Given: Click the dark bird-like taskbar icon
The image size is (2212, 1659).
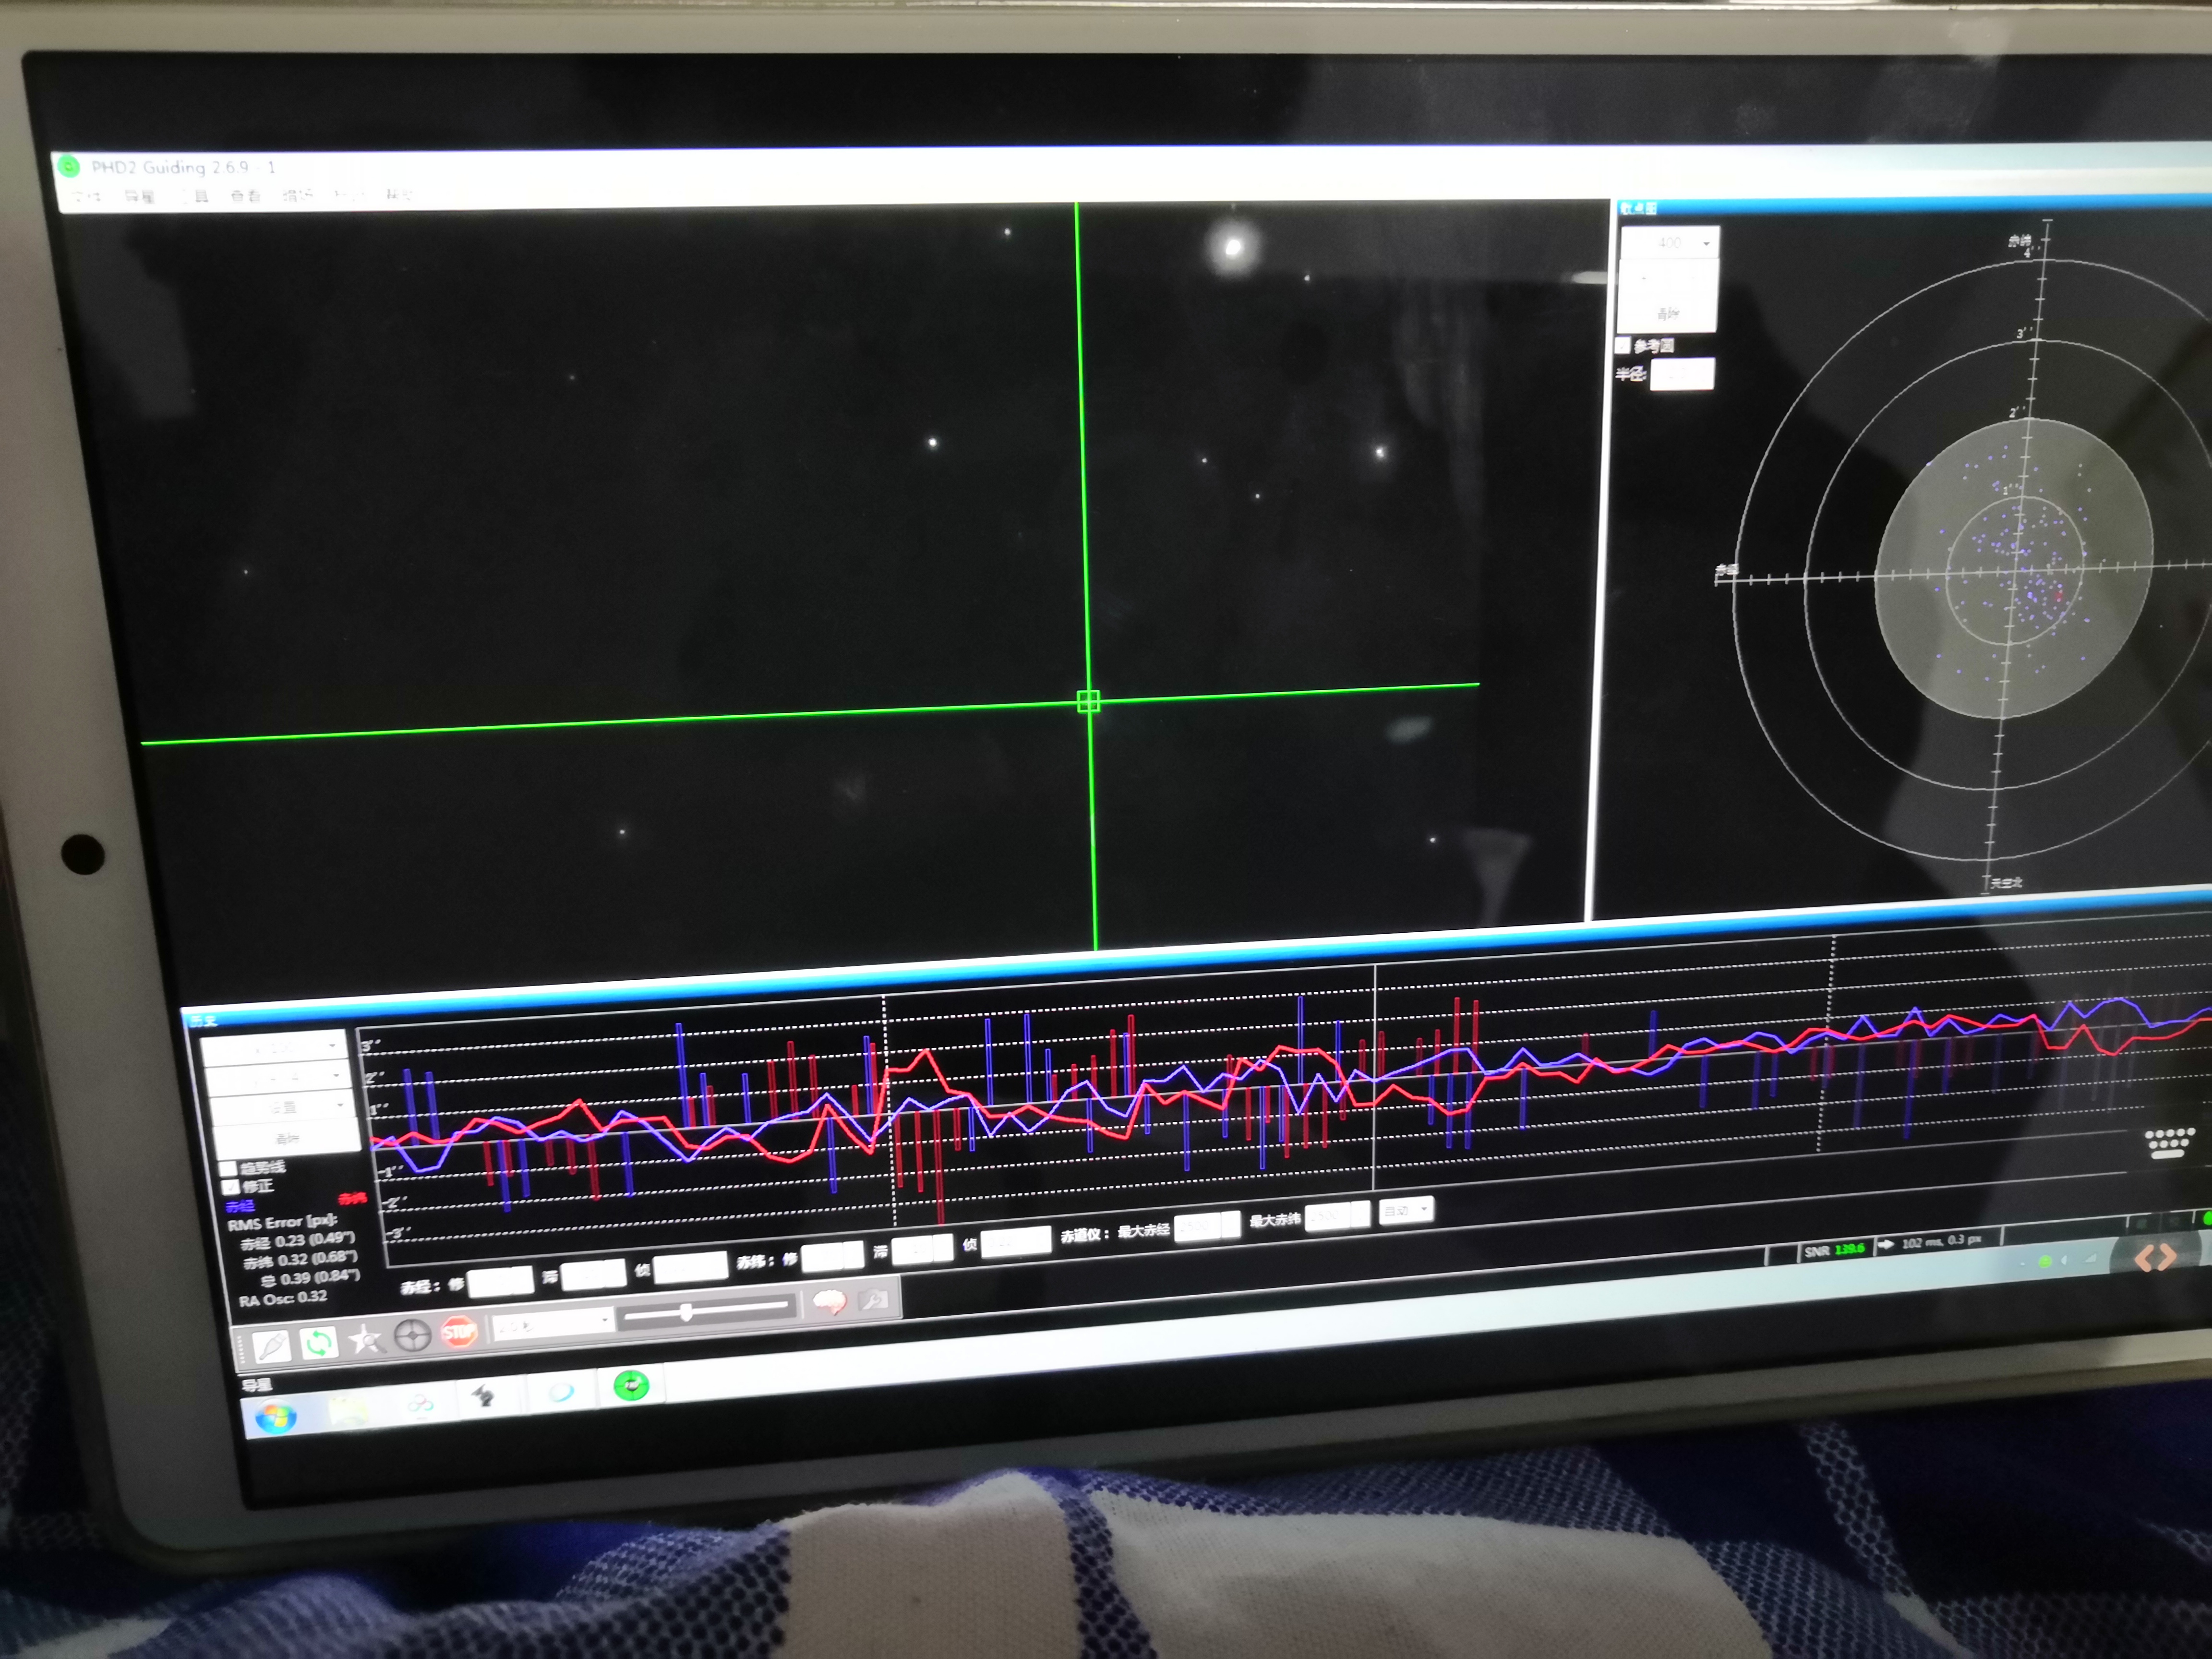Looking at the screenshot, I should pyautogui.click(x=485, y=1397).
